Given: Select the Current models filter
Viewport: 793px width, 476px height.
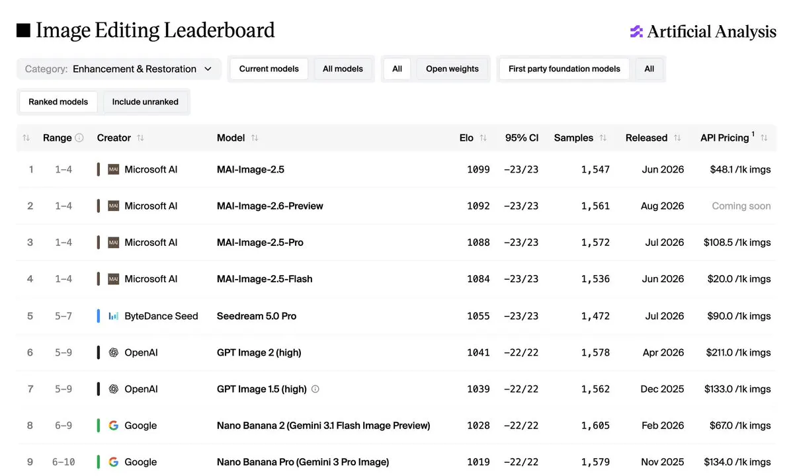Looking at the screenshot, I should (269, 69).
